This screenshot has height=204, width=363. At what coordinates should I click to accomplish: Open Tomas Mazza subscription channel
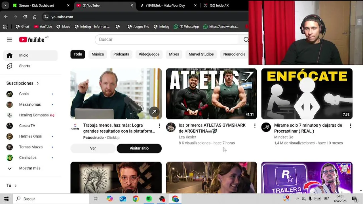pos(30,147)
